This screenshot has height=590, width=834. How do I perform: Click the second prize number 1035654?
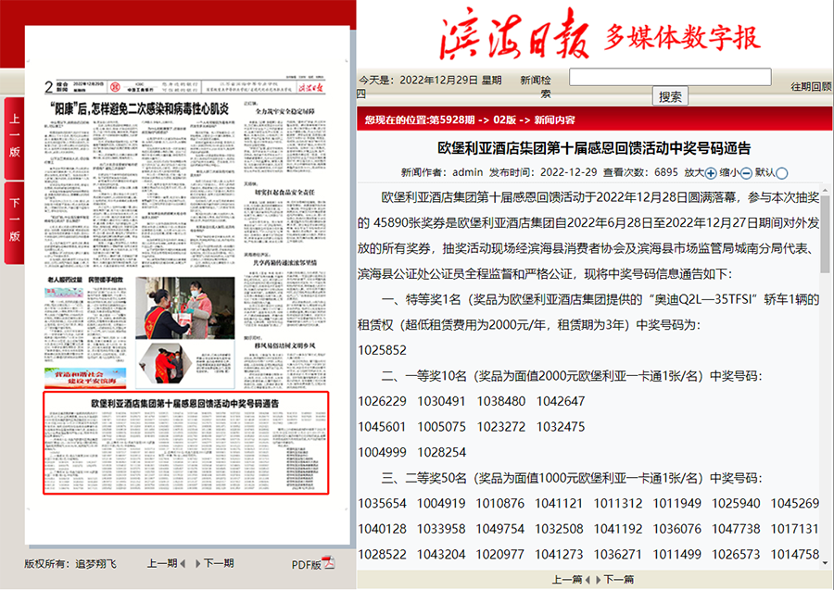coord(383,503)
